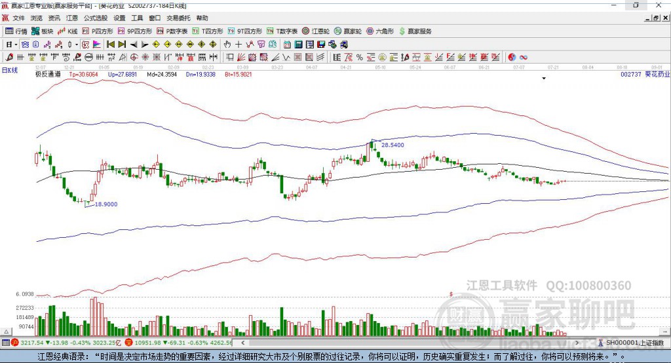Click the 极反通道 indicator label
This screenshot has width=671, height=363.
[x=48, y=74]
